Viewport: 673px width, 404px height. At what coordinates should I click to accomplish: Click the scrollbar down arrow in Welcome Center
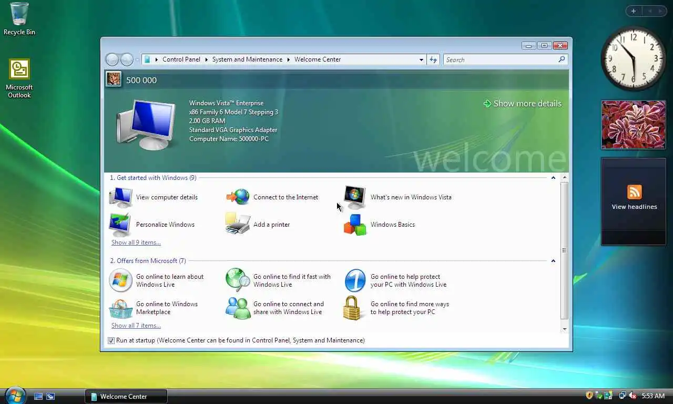[565, 329]
